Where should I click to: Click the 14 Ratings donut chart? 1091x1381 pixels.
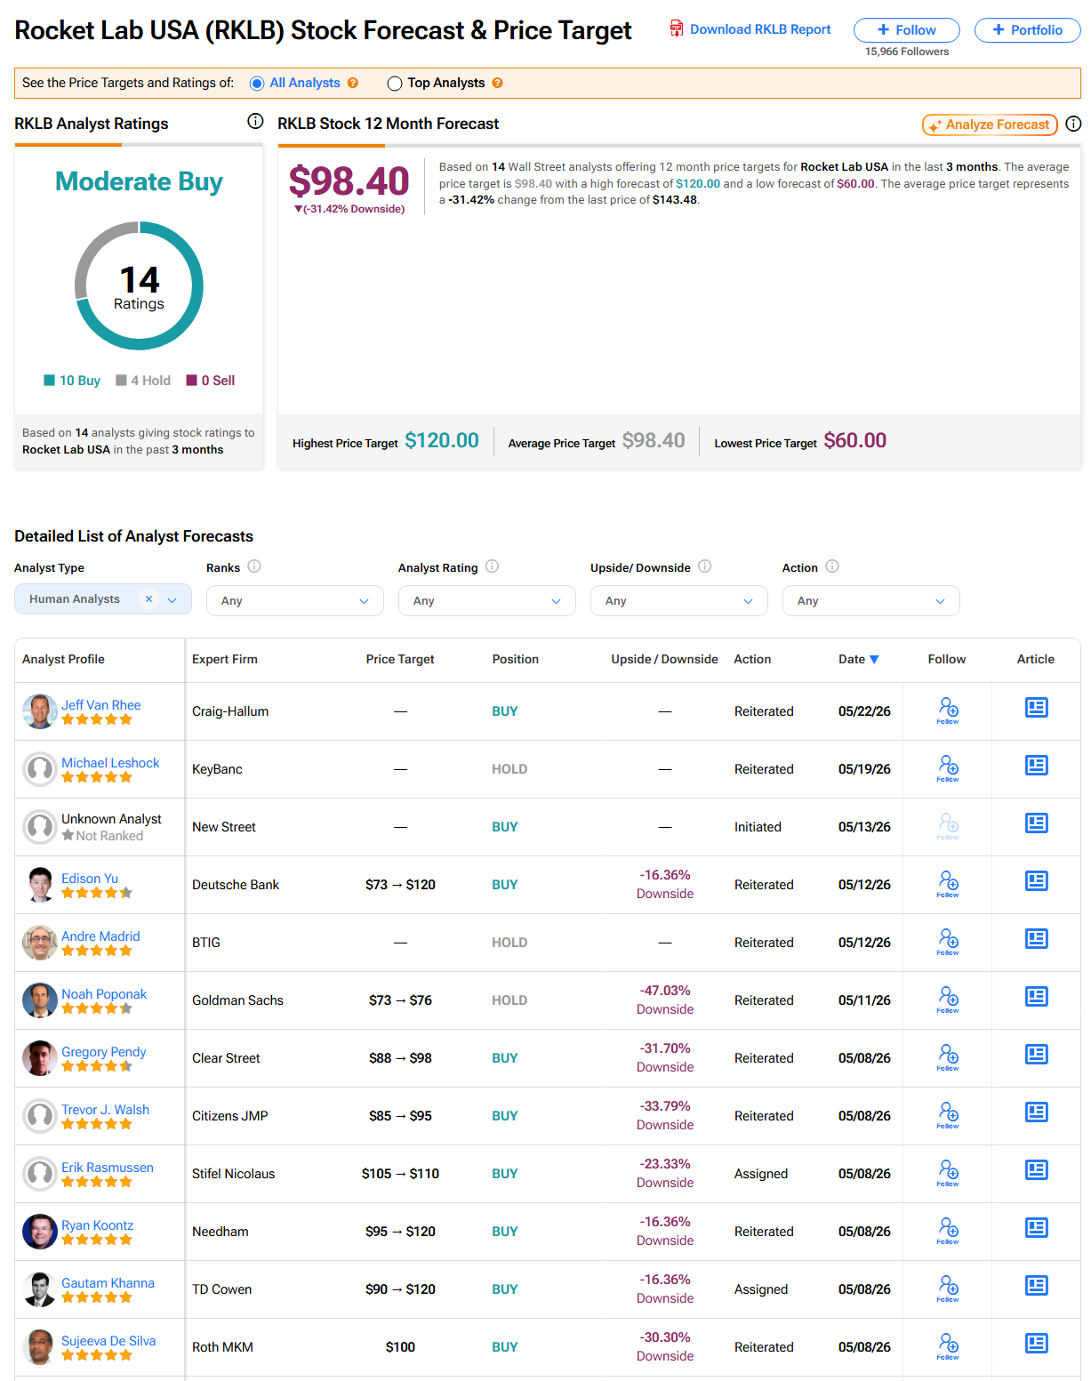(139, 285)
